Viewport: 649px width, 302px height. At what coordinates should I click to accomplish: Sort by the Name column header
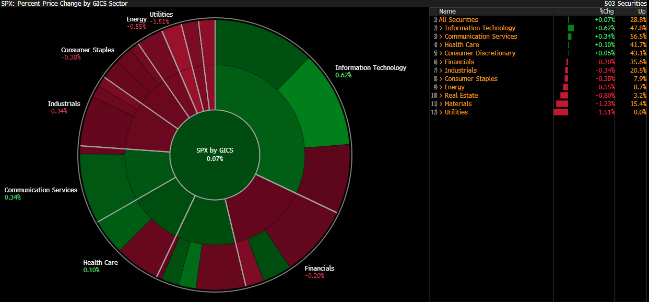click(447, 11)
